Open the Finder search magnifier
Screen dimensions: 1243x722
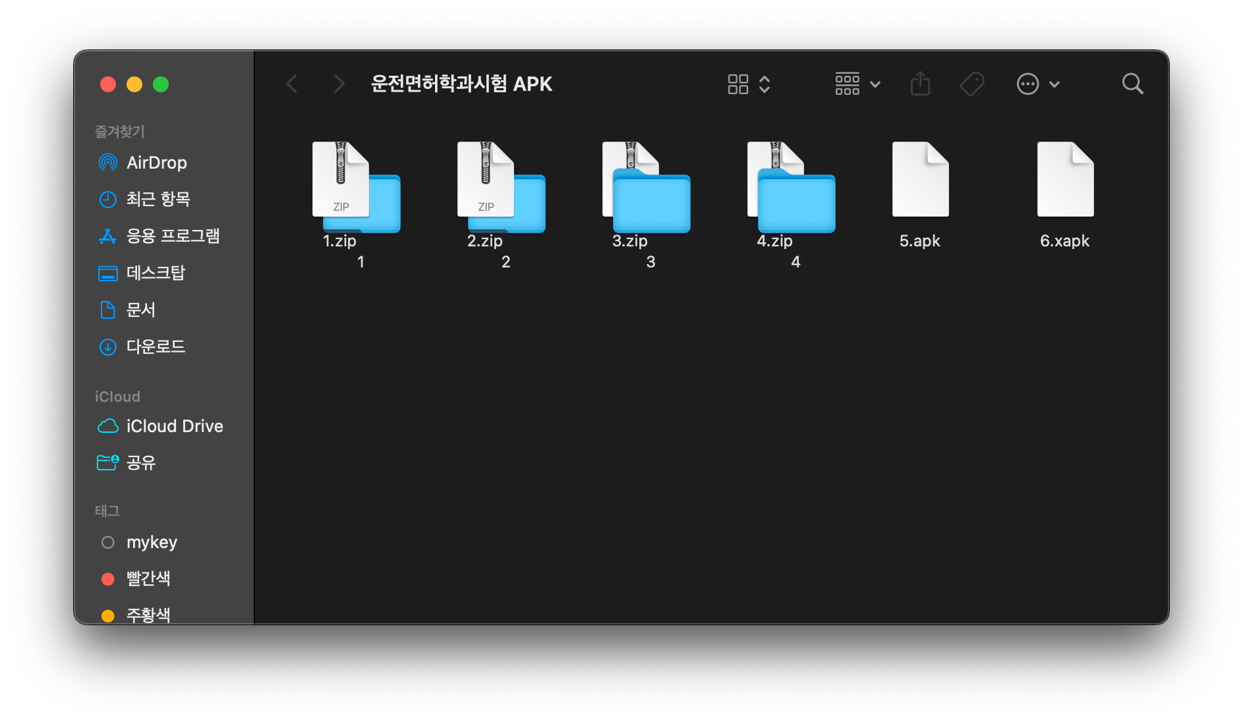coord(1132,84)
